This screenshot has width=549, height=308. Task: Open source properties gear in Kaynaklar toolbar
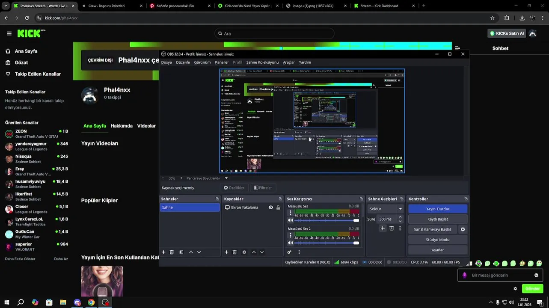pos(244,252)
